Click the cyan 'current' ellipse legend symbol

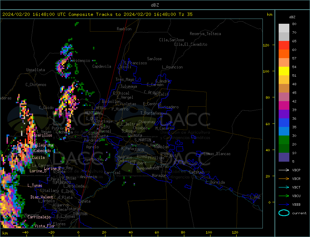tap(284, 213)
